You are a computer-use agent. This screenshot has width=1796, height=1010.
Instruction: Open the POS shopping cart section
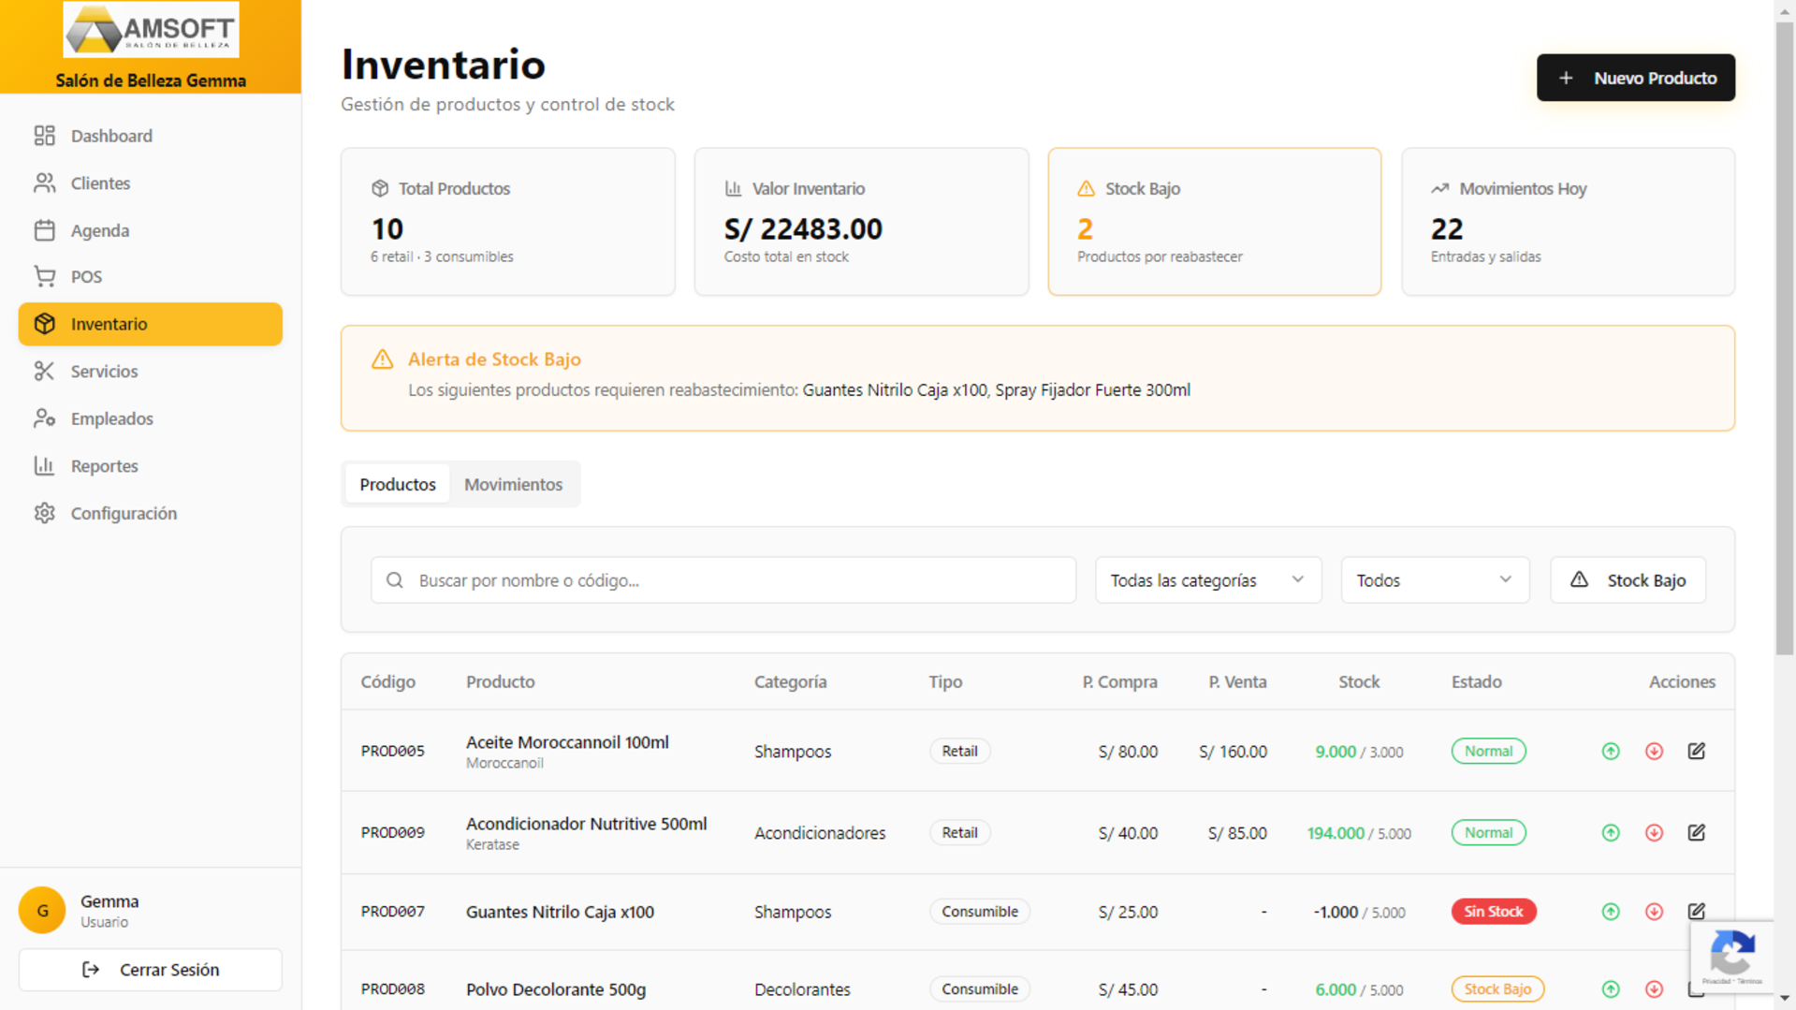point(85,276)
